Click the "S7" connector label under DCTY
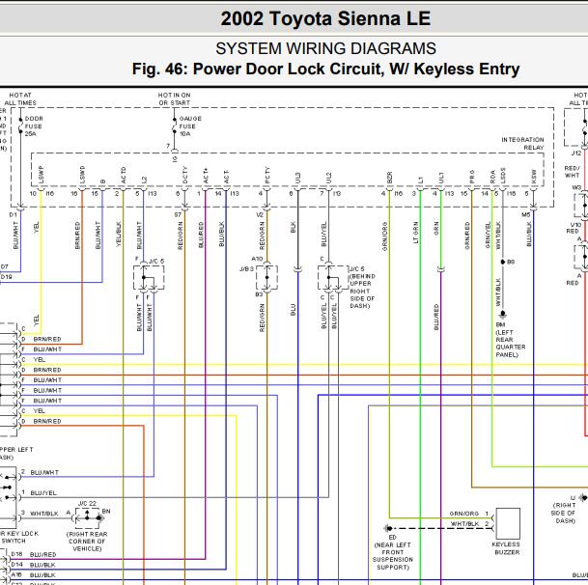The image size is (588, 585). pos(178,214)
